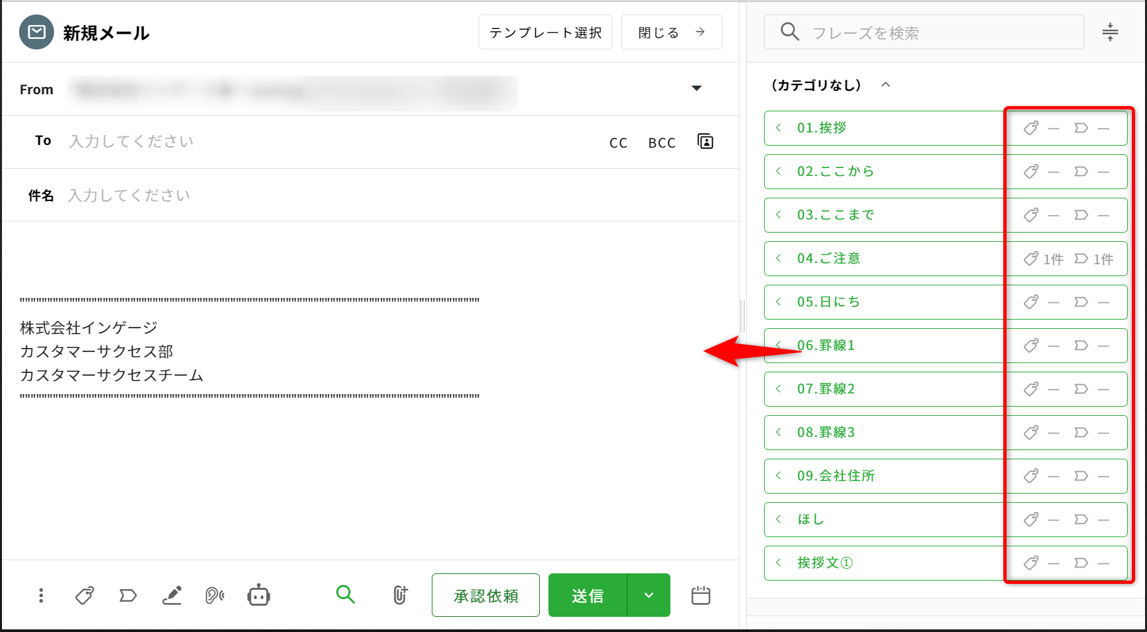Click the 閉じる button
This screenshot has width=1147, height=632.
[671, 32]
